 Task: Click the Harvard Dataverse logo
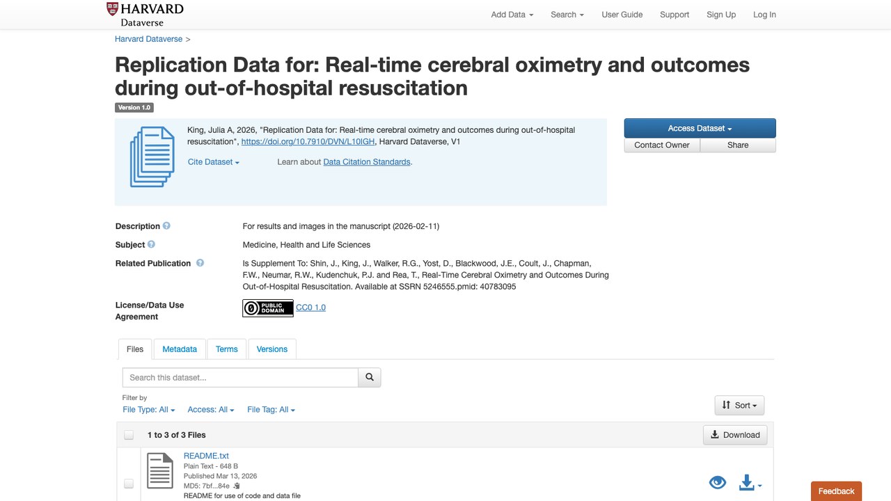point(145,15)
